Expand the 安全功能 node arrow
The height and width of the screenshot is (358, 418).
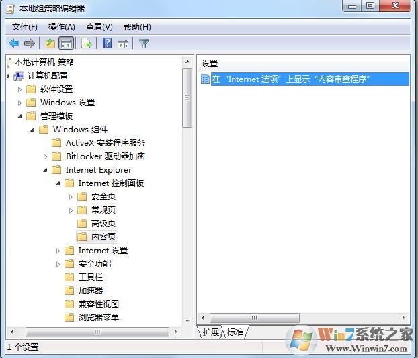(x=58, y=264)
